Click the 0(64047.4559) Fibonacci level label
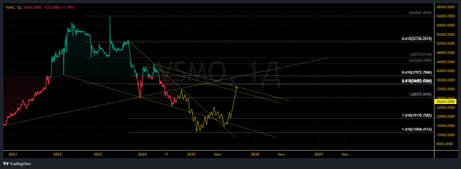Image resolution: width=461 pixels, height=169 pixels. click(420, 12)
